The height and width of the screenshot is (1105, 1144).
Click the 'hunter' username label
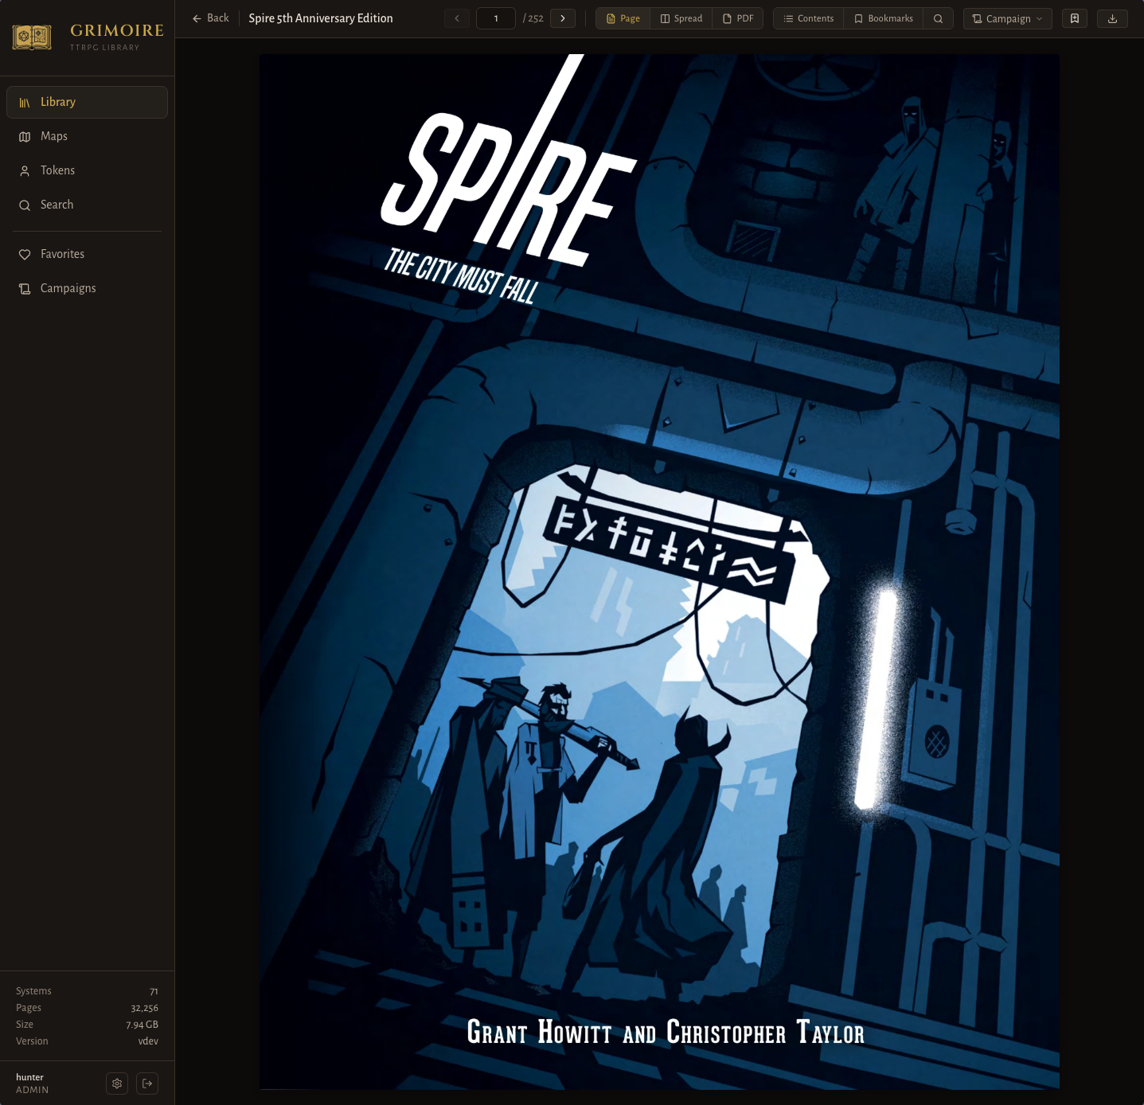coord(29,1077)
